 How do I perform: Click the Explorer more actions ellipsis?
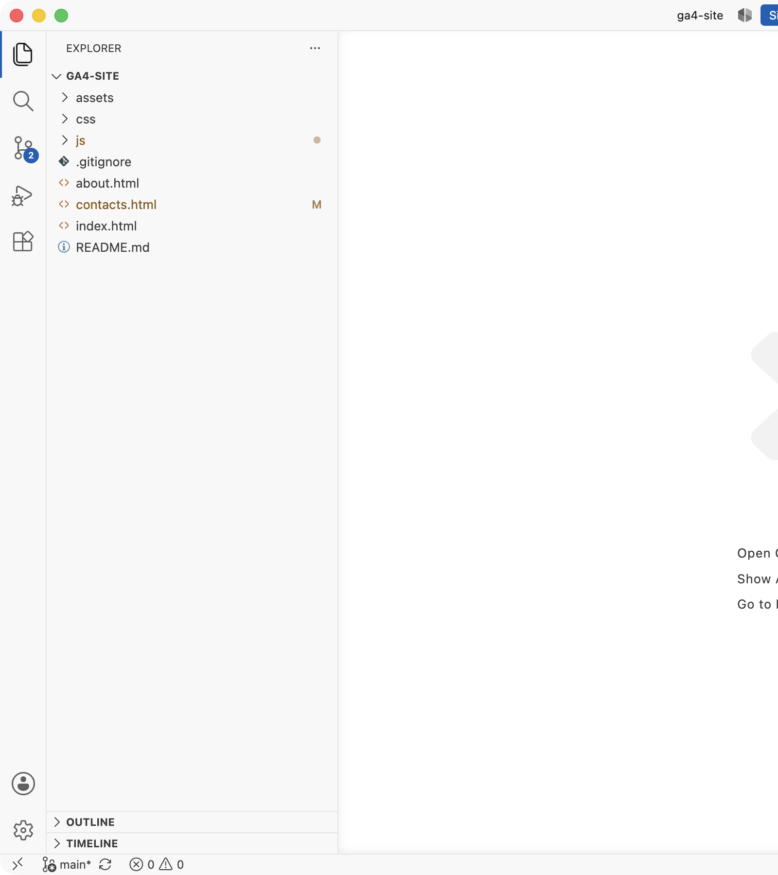[x=315, y=48]
